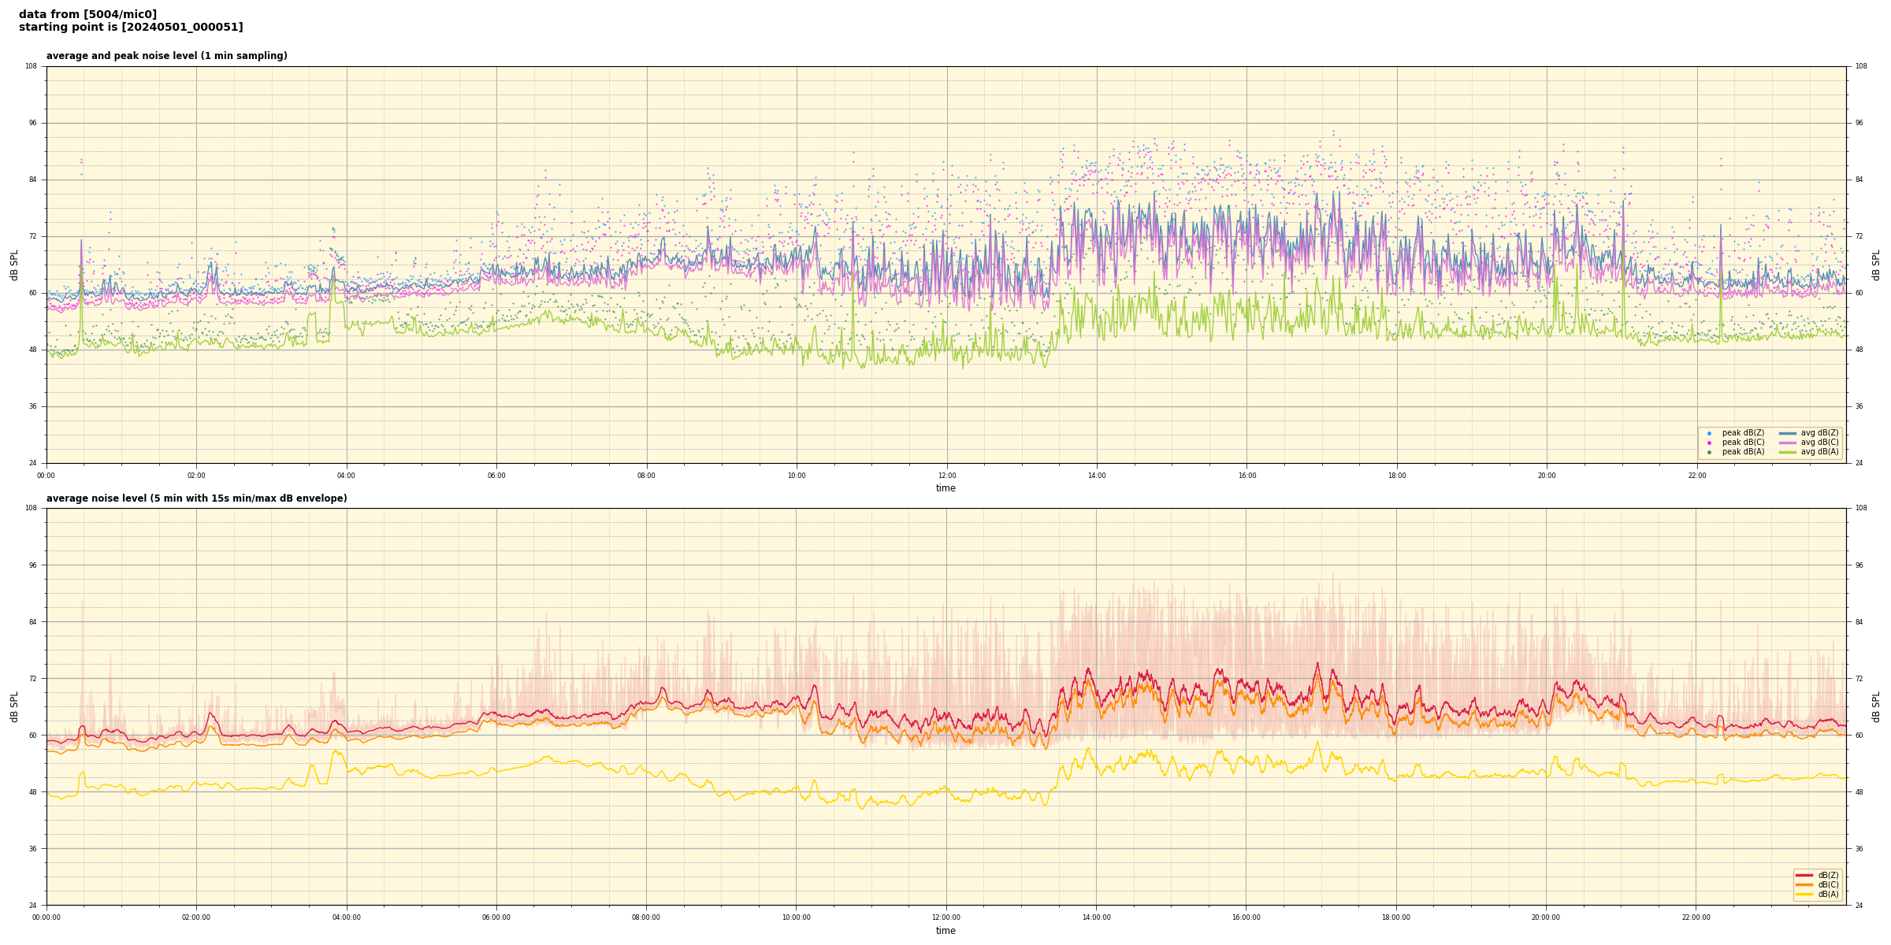1891x945 pixels.
Task: Click the avg dB(Z) legend line
Action: pos(1788,433)
